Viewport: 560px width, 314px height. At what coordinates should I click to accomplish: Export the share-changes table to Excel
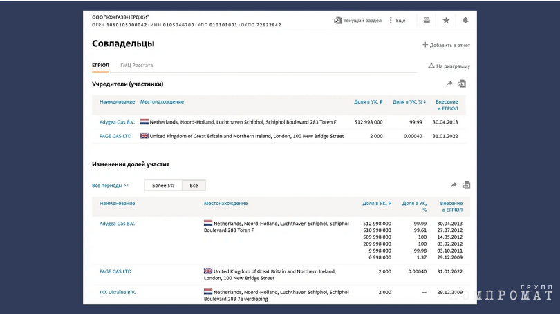[466, 185]
